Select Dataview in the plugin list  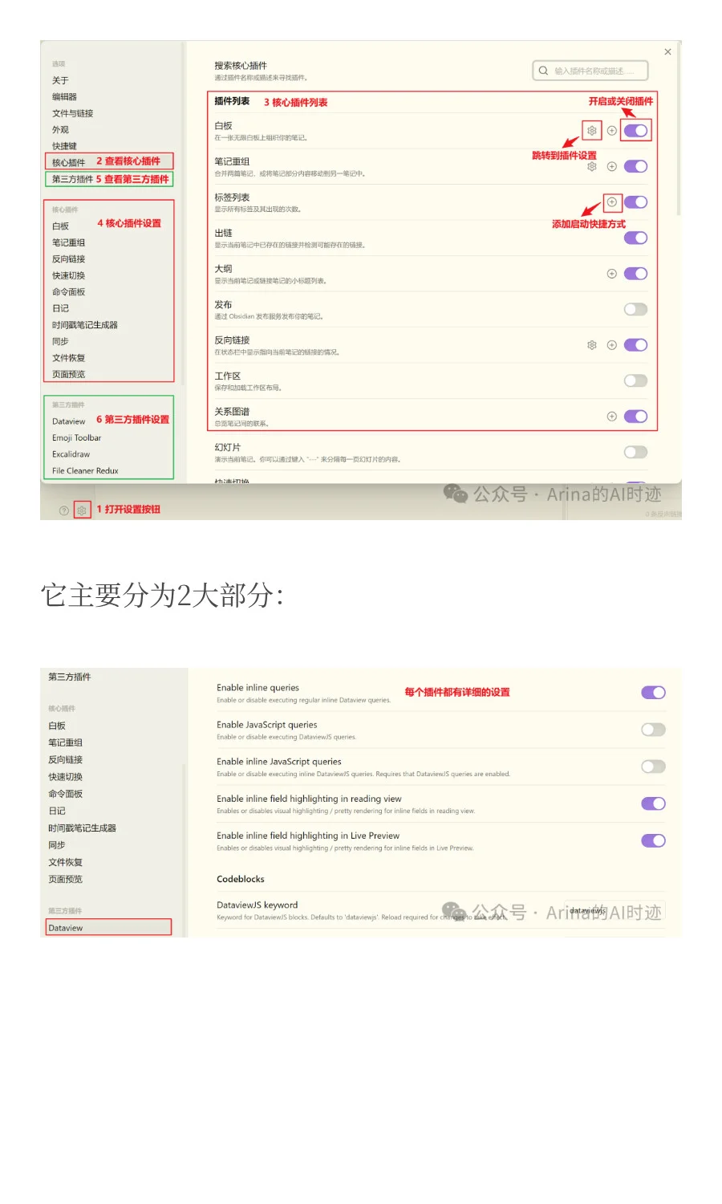[x=68, y=421]
